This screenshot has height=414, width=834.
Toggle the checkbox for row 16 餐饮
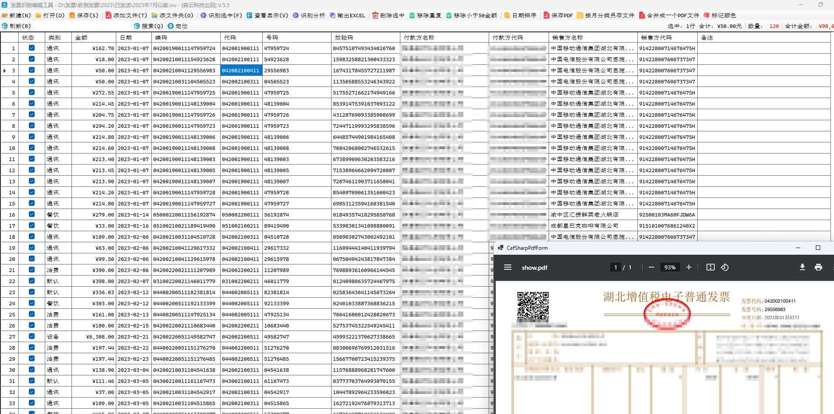(x=32, y=214)
